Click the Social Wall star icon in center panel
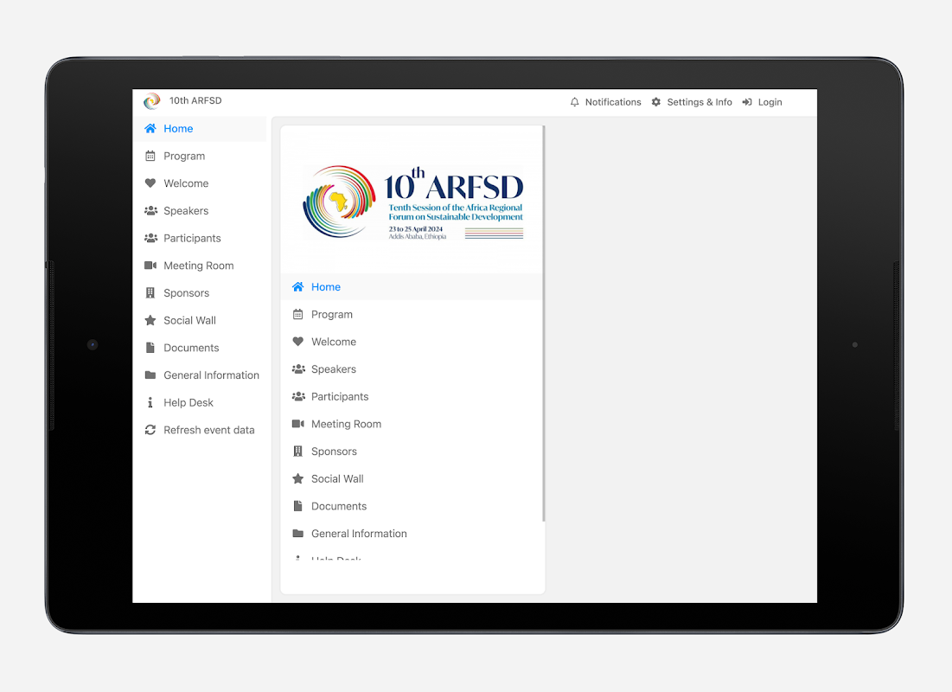952x692 pixels. click(x=297, y=478)
